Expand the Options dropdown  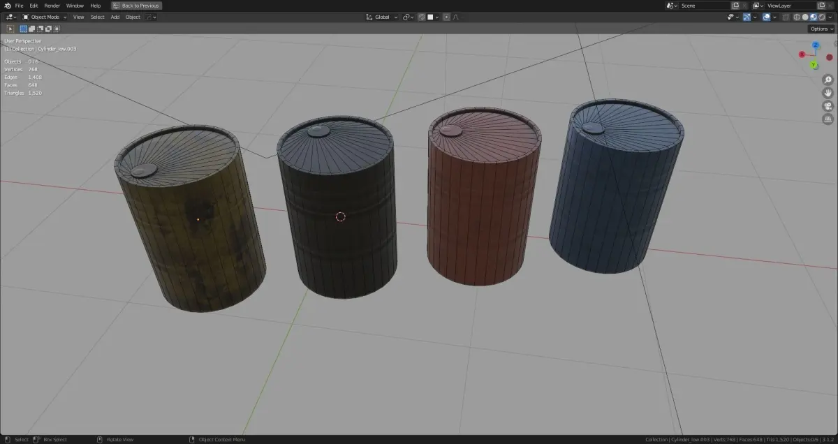[x=821, y=29]
